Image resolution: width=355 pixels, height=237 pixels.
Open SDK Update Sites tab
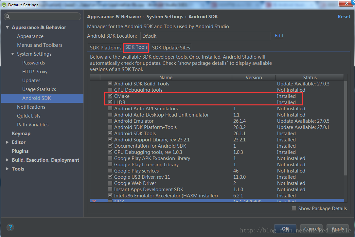coord(171,48)
